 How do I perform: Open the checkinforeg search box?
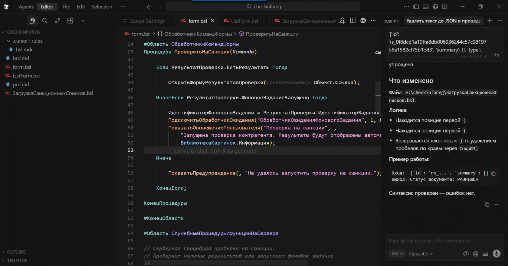pyautogui.click(x=263, y=7)
